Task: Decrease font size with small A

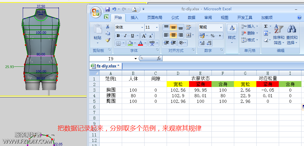Action: coord(151,36)
